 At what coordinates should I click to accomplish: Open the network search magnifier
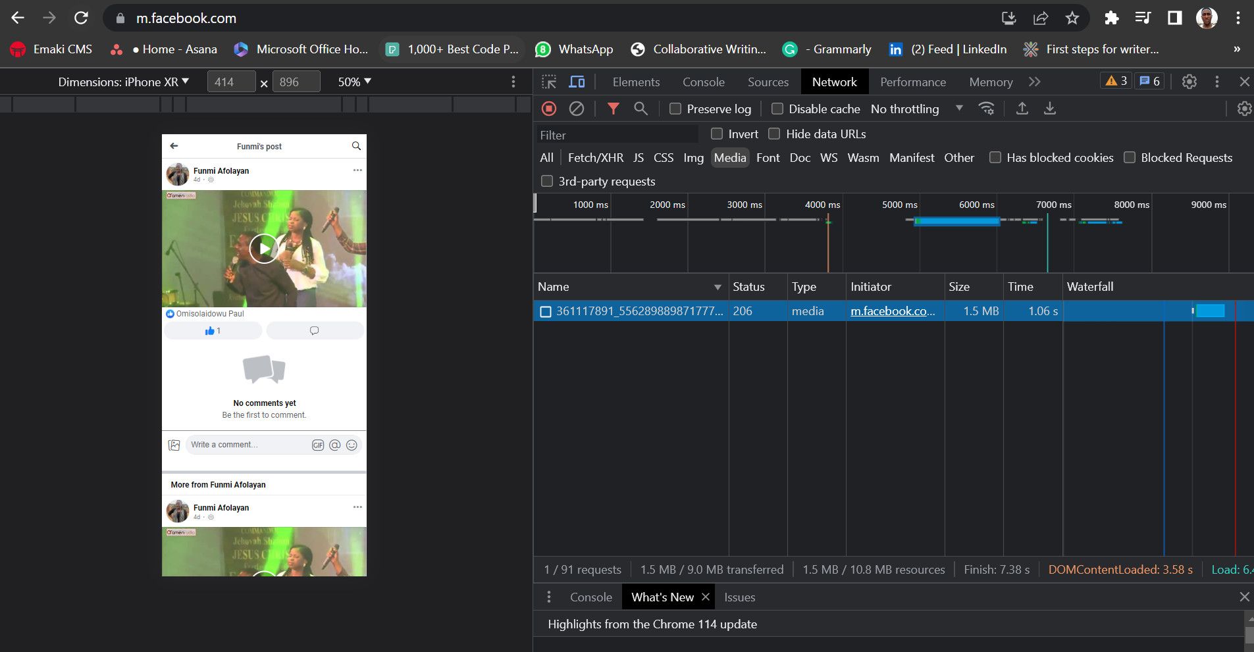[640, 109]
